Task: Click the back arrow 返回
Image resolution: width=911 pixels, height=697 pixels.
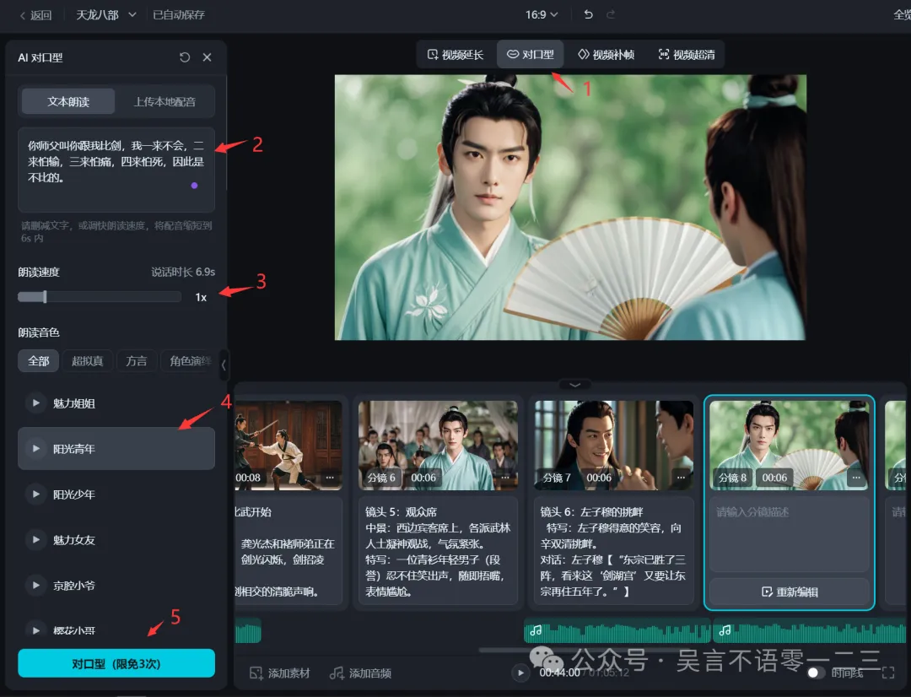Action: tap(35, 15)
